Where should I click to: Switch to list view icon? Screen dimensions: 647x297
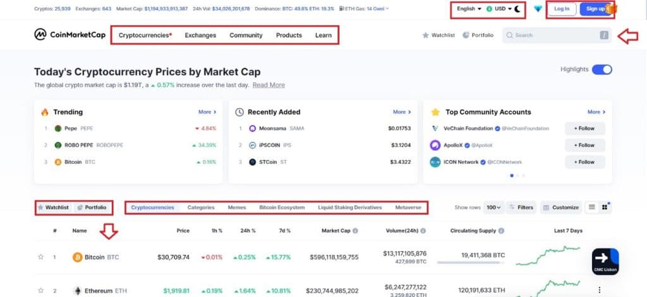click(x=591, y=207)
